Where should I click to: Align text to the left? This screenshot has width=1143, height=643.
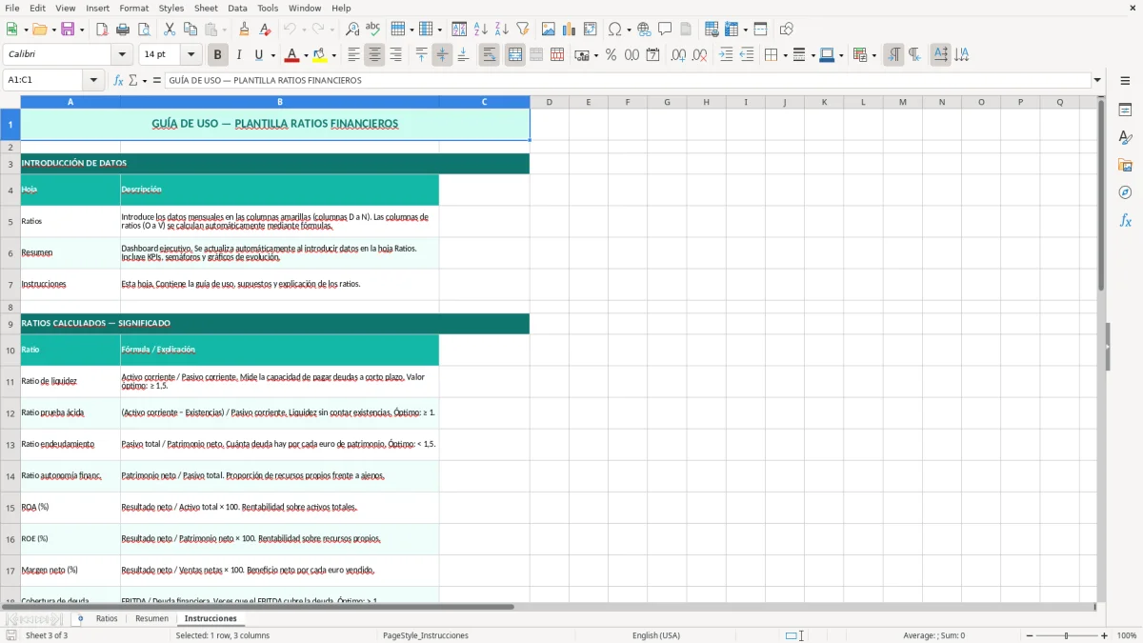tap(354, 55)
